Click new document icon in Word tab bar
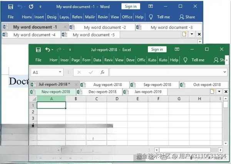Screen dimensions: 231x164 pyautogui.click(x=184, y=34)
